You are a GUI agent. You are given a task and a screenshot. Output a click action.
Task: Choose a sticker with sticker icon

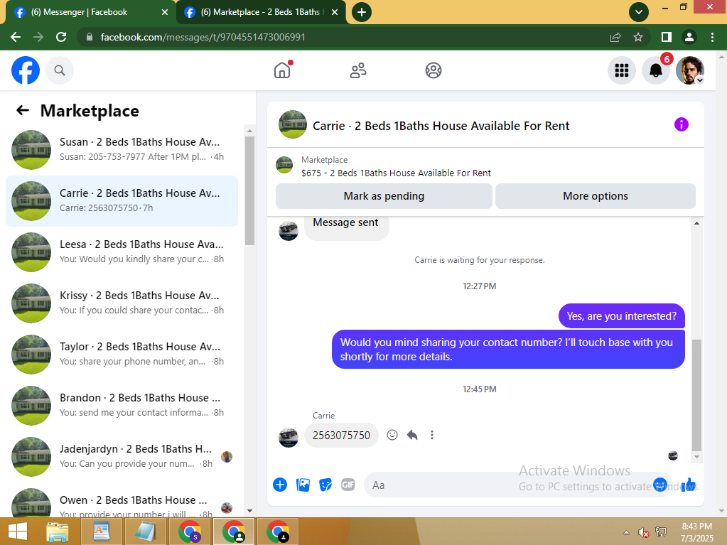[x=325, y=485]
